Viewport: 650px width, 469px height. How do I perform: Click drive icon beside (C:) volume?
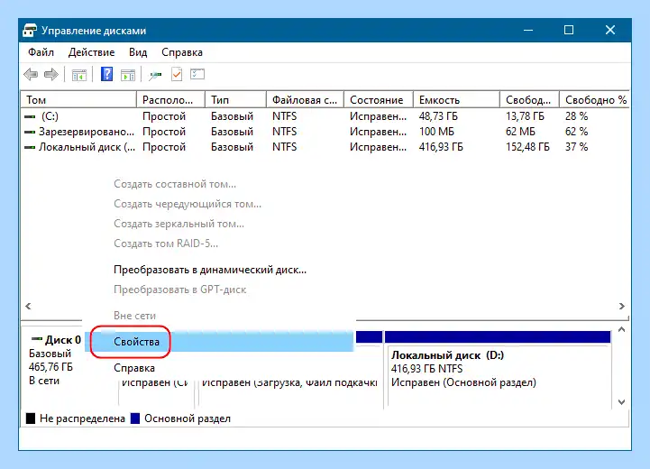(x=30, y=116)
